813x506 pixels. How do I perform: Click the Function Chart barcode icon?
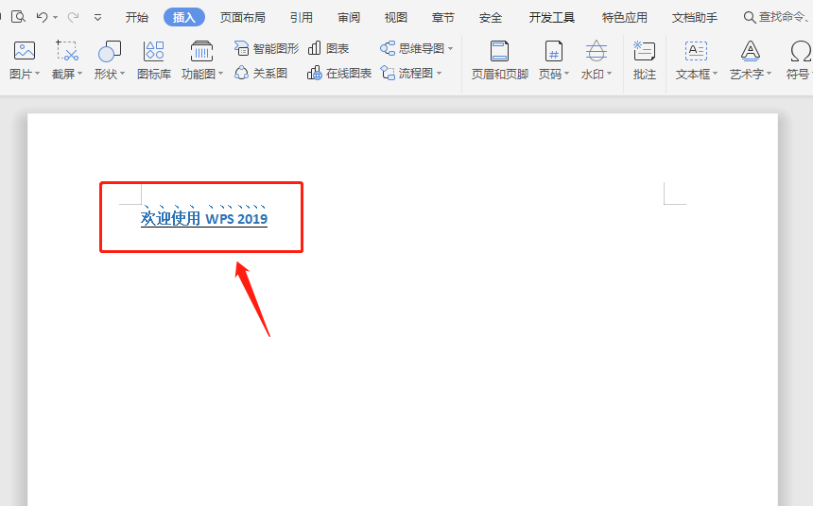201,51
